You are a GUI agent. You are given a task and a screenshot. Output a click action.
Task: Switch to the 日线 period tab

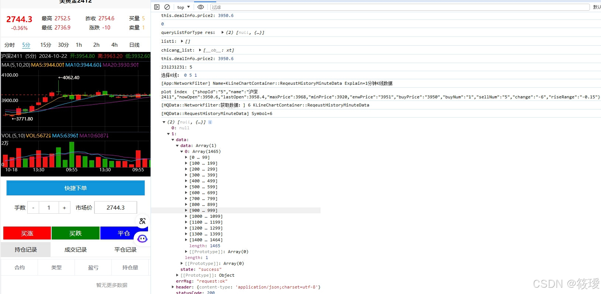point(134,45)
